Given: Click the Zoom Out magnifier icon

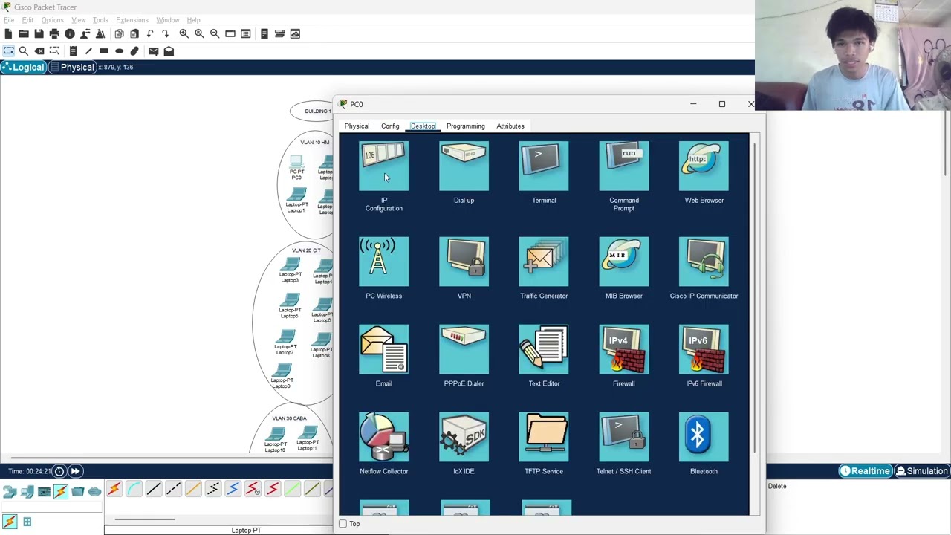Looking at the screenshot, I should 215,33.
